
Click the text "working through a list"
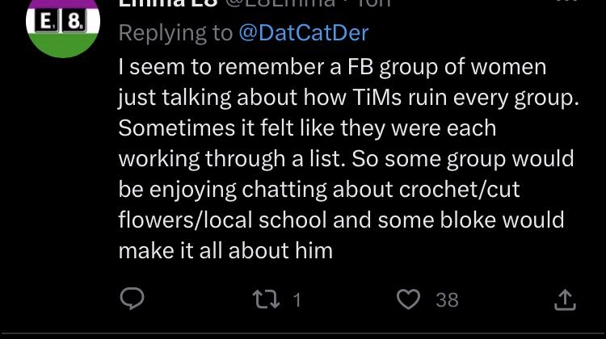coord(232,159)
